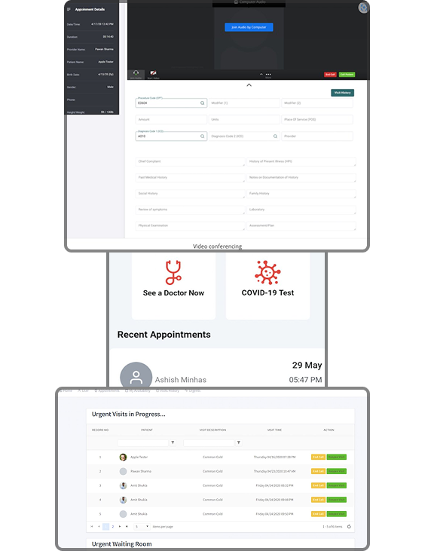Tap the COVID-19 Test virus icon
The height and width of the screenshot is (554, 434).
[267, 272]
